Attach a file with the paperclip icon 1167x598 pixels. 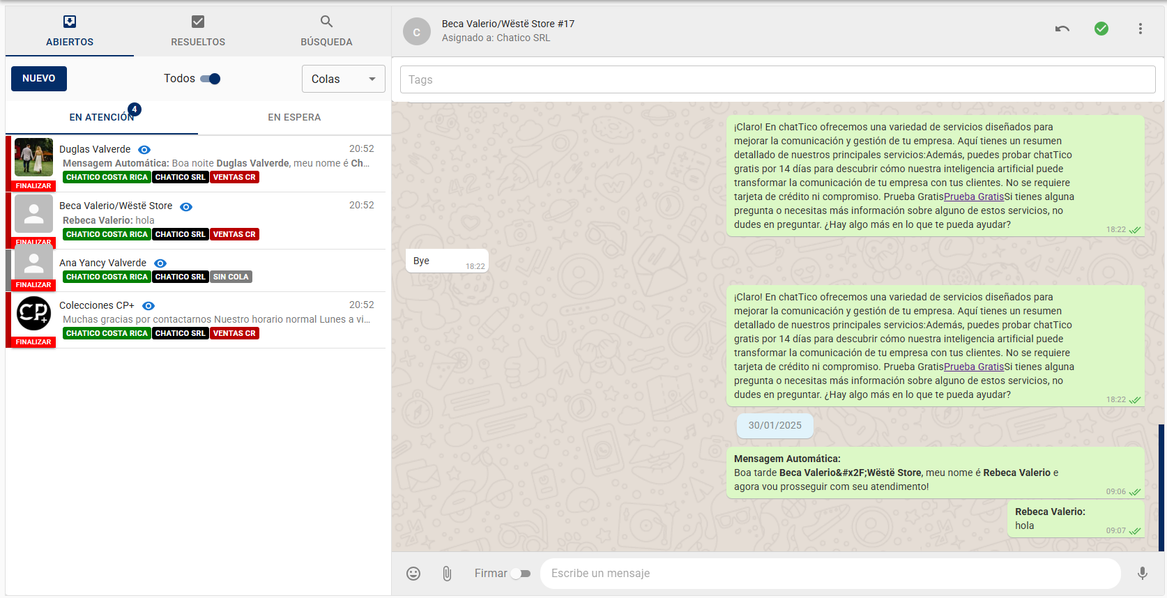[x=447, y=574]
